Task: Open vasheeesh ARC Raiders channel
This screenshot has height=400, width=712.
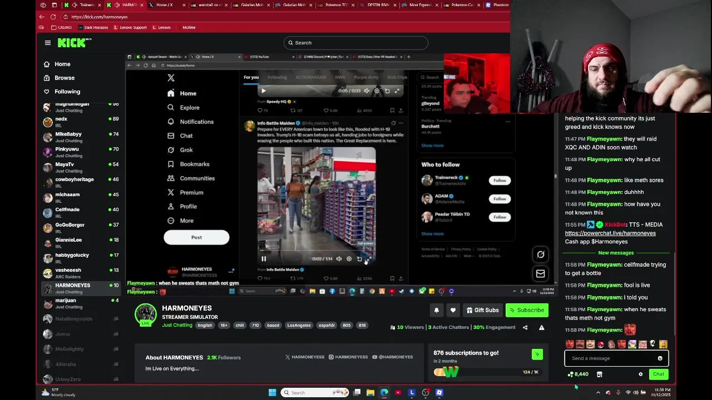Action: (x=81, y=273)
